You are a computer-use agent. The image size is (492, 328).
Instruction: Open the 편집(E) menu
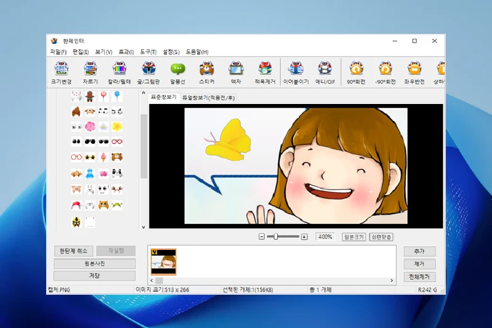[81, 52]
